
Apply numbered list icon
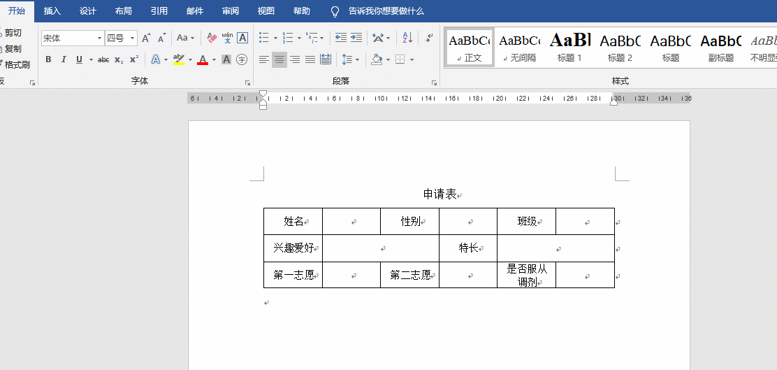click(288, 38)
